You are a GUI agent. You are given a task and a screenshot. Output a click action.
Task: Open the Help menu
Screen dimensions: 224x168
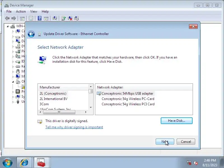point(45,11)
